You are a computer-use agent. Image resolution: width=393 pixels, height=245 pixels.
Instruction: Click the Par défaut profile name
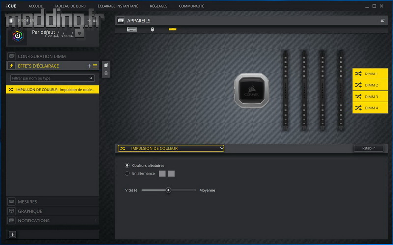point(43,32)
